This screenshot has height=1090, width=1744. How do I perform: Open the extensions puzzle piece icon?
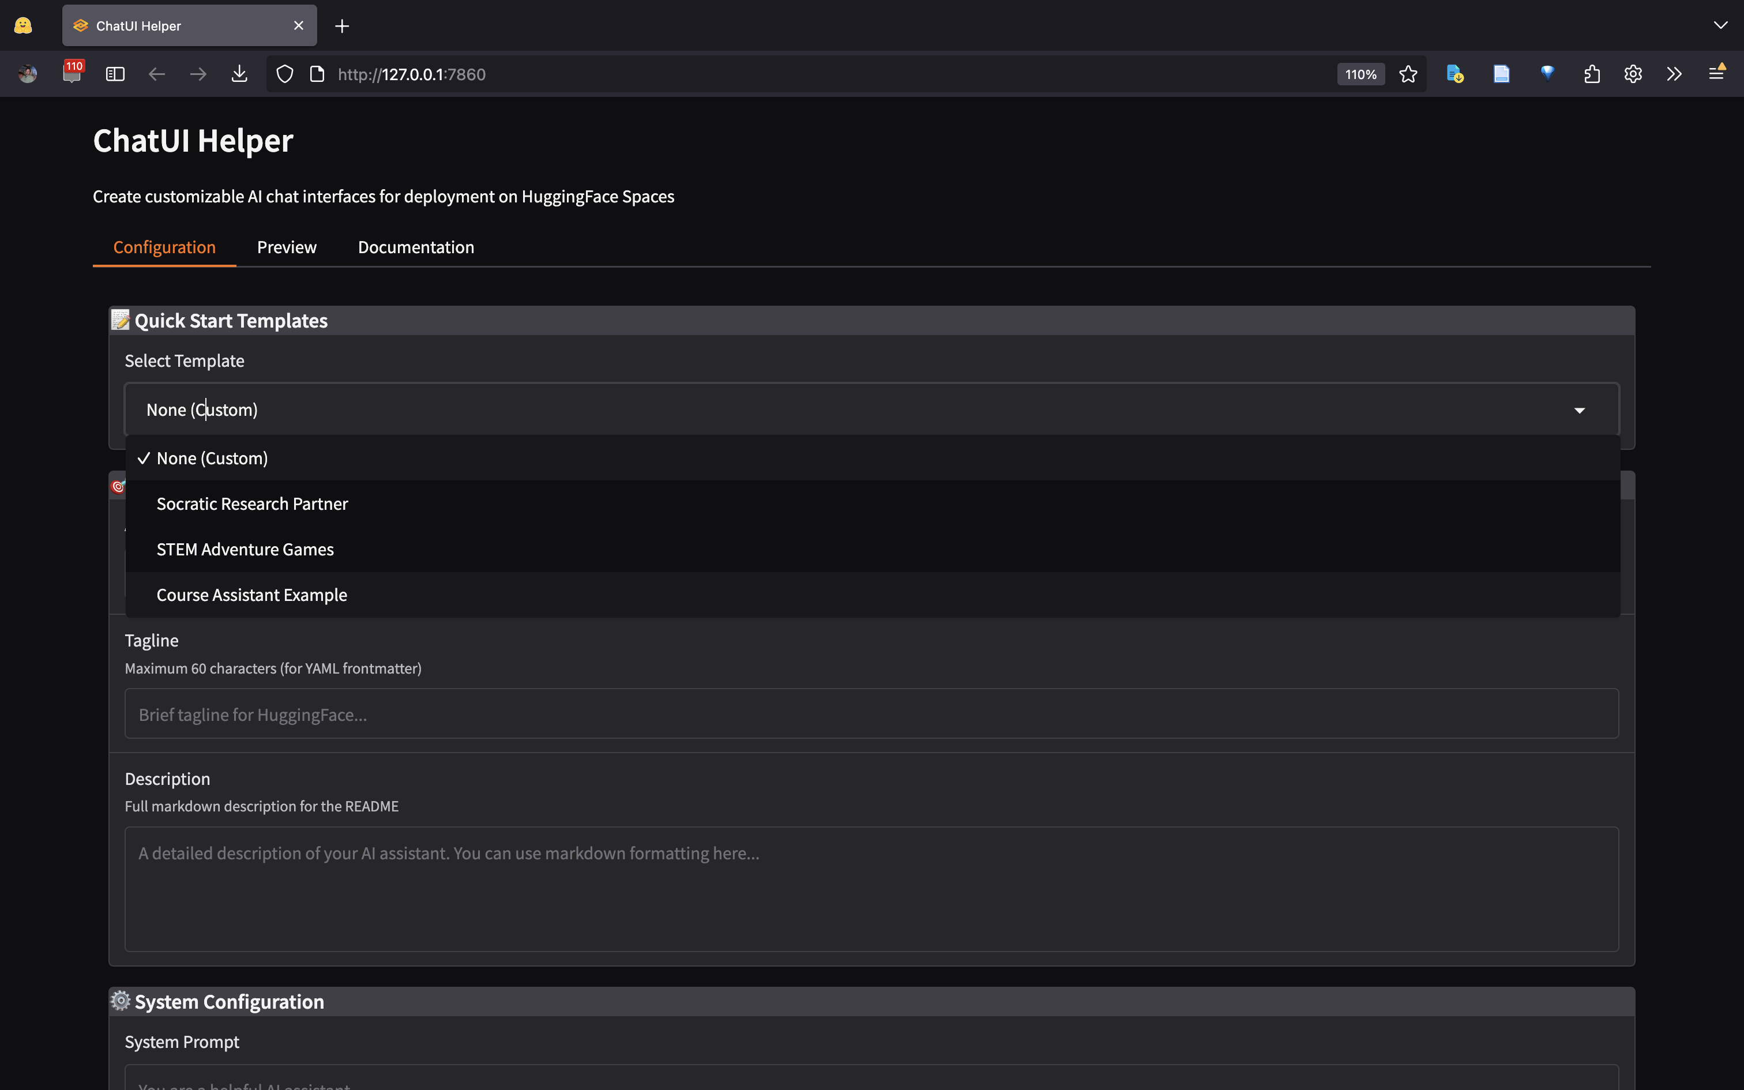coord(1592,74)
